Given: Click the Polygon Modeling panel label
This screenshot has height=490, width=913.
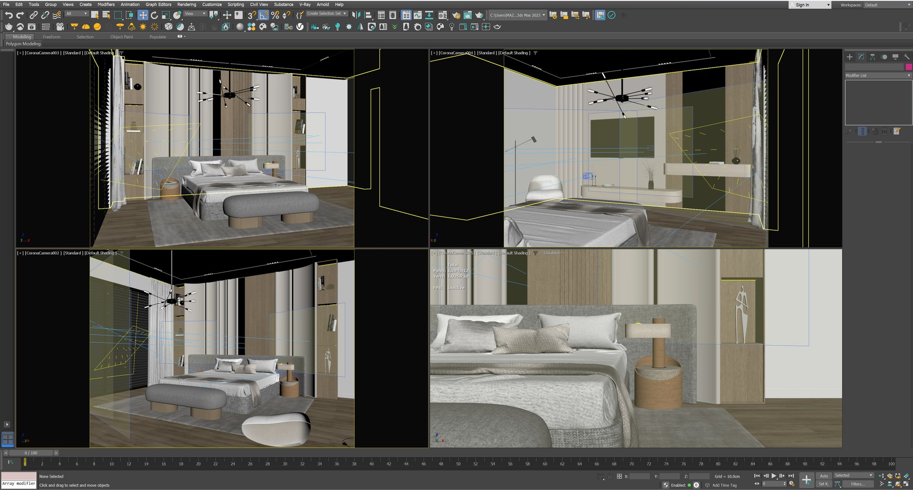Looking at the screenshot, I should pyautogui.click(x=23, y=44).
